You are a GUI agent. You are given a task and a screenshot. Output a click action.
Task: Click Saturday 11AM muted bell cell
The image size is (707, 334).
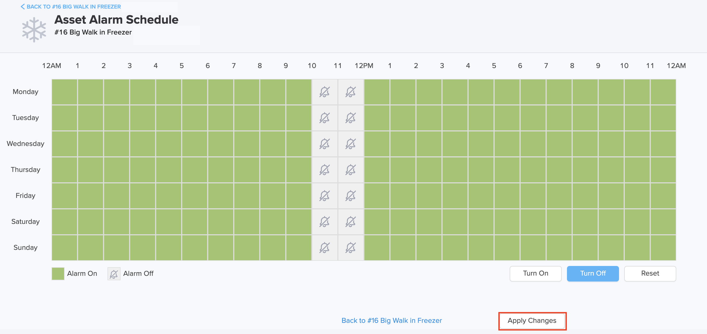[x=351, y=222]
